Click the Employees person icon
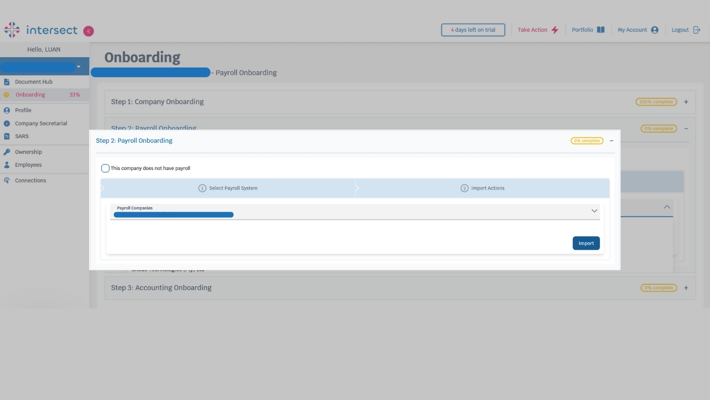This screenshot has height=400, width=710. (x=6, y=165)
